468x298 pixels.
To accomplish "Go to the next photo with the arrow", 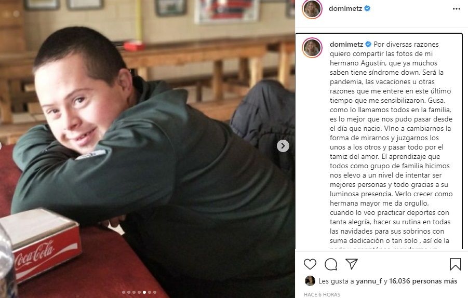I will [x=283, y=146].
